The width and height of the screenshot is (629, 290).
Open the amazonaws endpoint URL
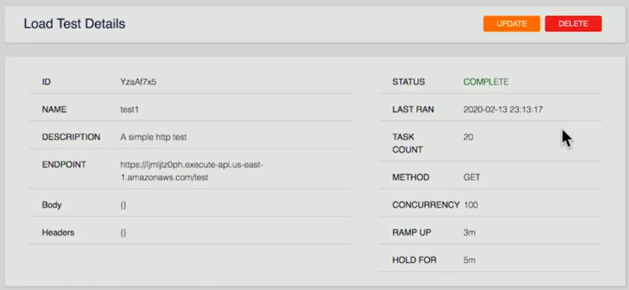coord(192,171)
